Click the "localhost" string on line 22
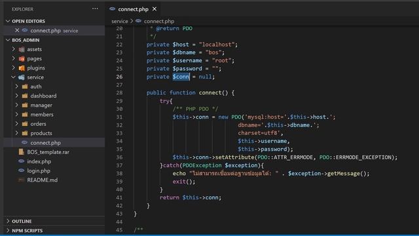The height and width of the screenshot is (236, 419). 217,45
